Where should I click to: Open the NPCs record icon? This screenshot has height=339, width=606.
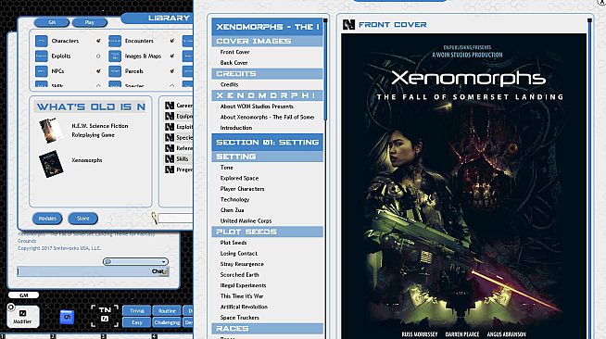point(42,71)
